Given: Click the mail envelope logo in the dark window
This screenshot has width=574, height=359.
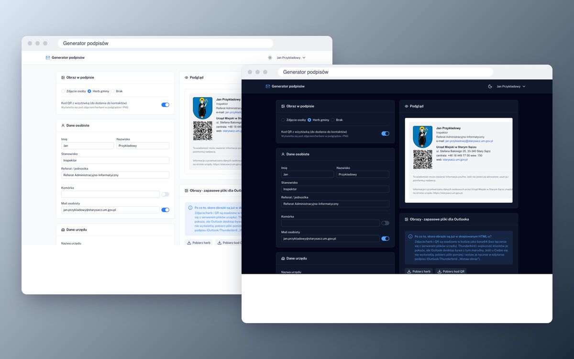Looking at the screenshot, I should click(x=268, y=86).
